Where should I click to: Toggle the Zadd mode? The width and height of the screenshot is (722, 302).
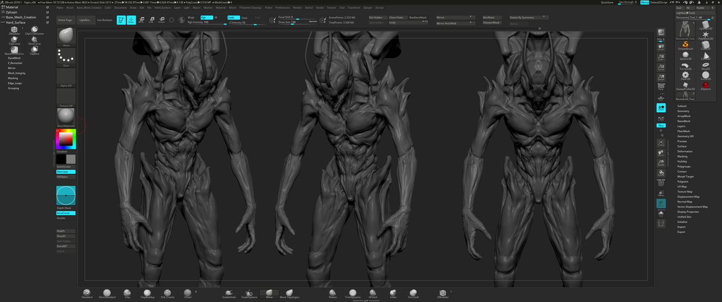point(233,17)
